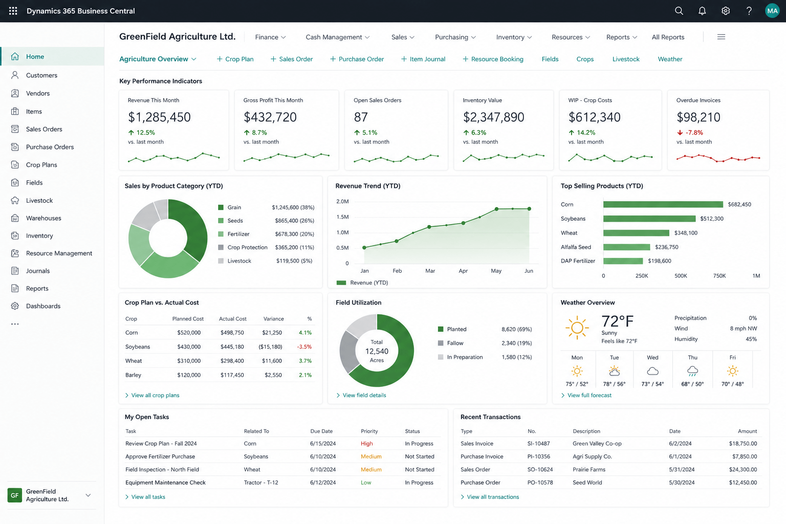Click the Customers icon in the sidebar
The image size is (786, 524).
click(15, 75)
